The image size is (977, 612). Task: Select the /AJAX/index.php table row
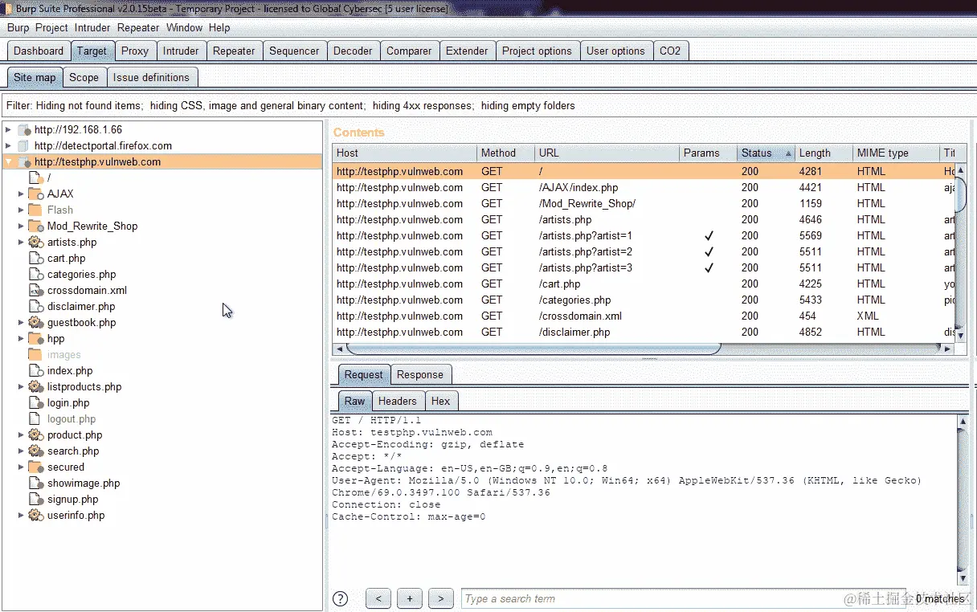tap(645, 187)
